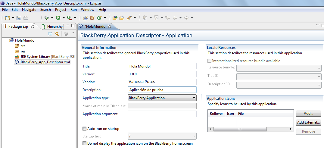Open Package Explorer view menu triangle

(x=73, y=33)
